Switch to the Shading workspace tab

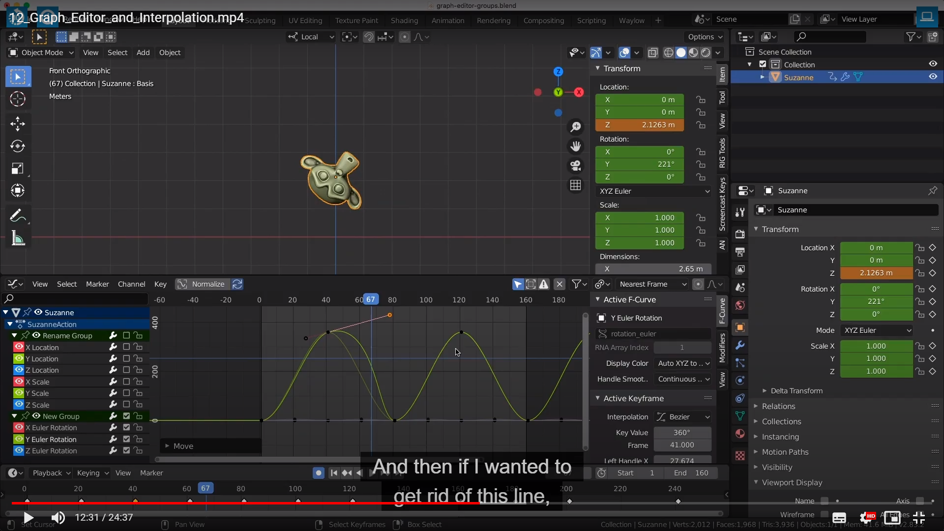[404, 20]
